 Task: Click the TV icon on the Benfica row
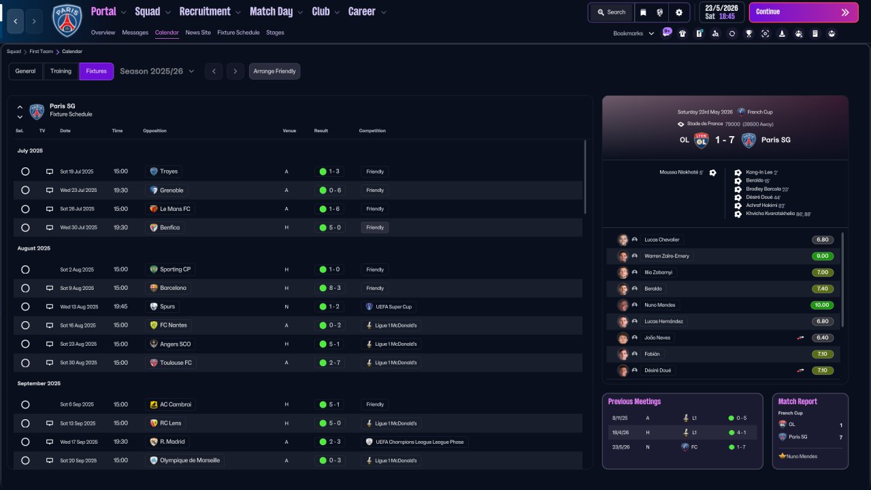(x=50, y=227)
